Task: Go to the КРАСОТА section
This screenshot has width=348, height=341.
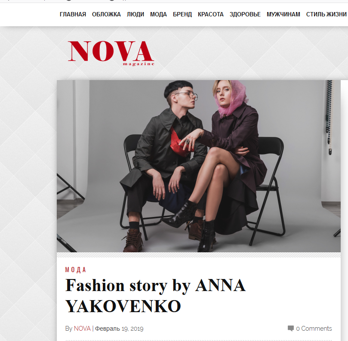Action: point(211,15)
